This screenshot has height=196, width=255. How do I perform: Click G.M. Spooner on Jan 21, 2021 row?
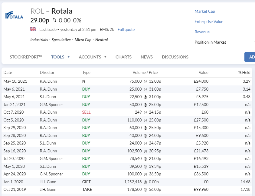(x=51, y=105)
